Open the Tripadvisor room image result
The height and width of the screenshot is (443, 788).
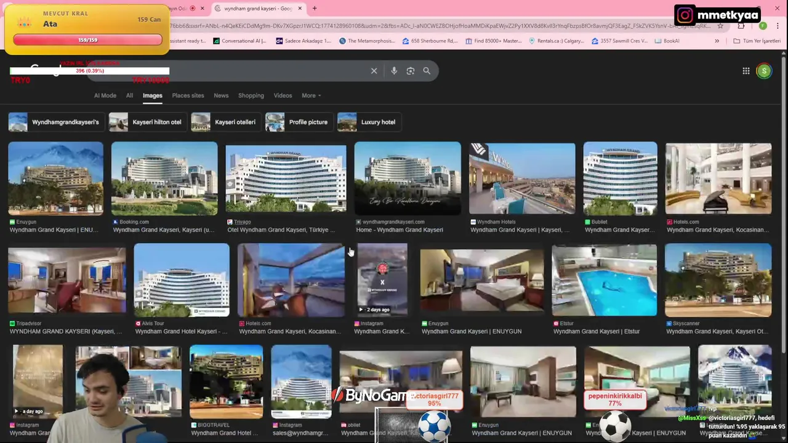[x=67, y=281]
